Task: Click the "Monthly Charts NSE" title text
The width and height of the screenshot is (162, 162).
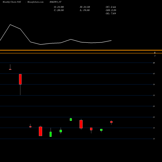Action: coord(12,2)
